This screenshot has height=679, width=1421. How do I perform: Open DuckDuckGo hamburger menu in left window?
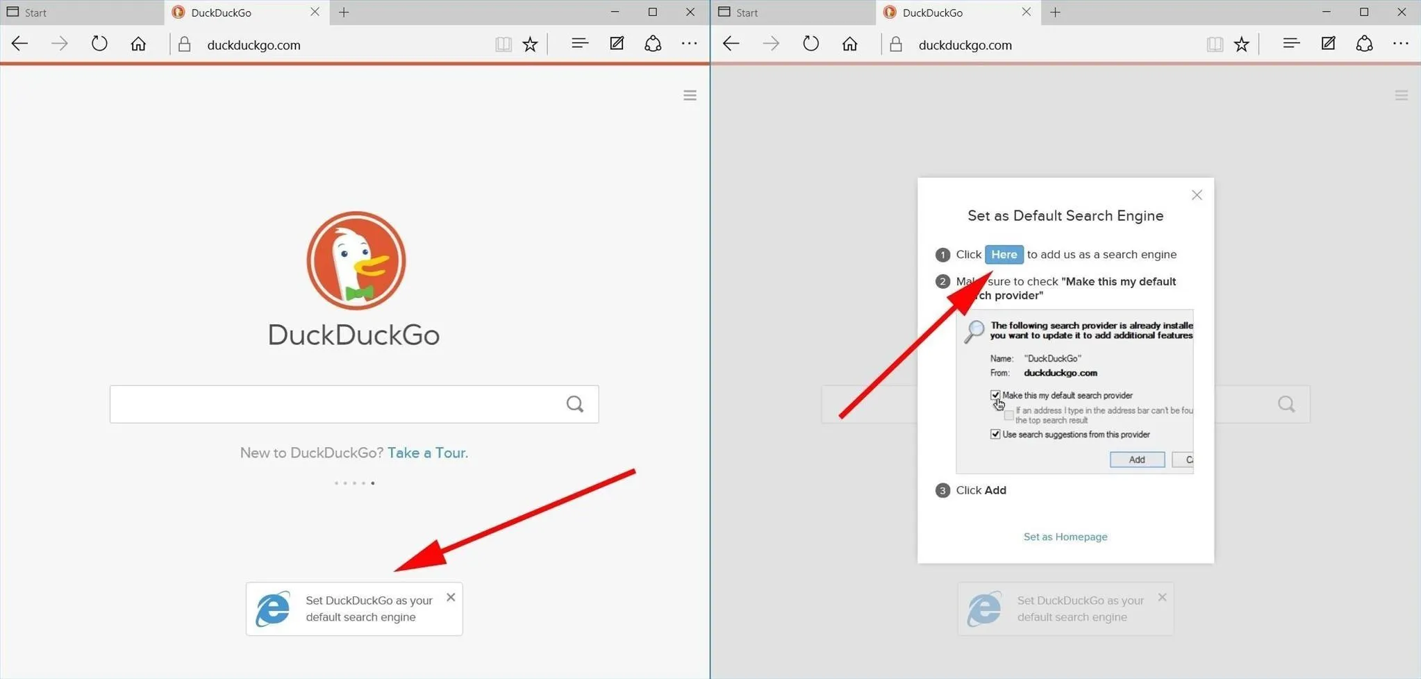[690, 95]
